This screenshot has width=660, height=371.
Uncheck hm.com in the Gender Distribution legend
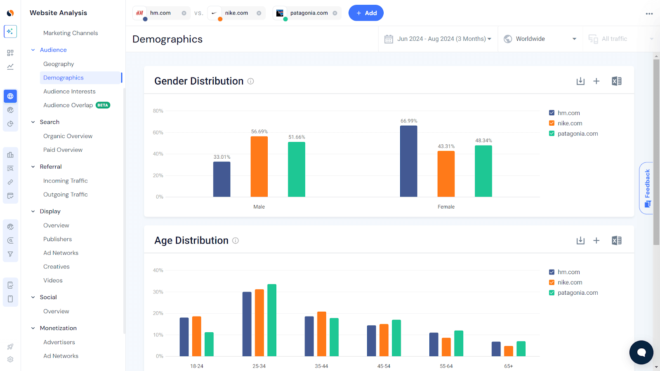coord(552,112)
